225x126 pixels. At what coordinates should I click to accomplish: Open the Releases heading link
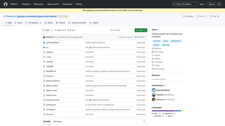coord(156,75)
